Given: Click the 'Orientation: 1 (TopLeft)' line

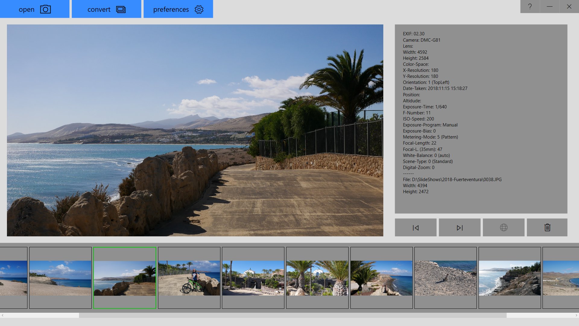Looking at the screenshot, I should pyautogui.click(x=426, y=82).
